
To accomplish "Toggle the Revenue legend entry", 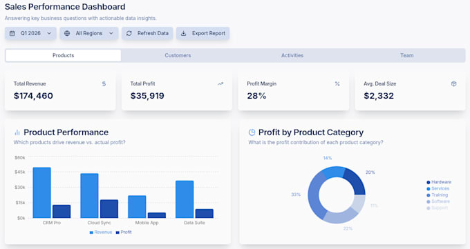I will (101, 232).
